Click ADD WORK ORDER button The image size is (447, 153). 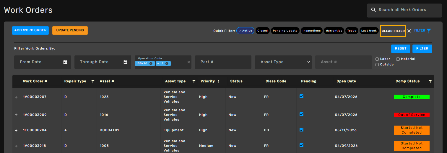30,30
